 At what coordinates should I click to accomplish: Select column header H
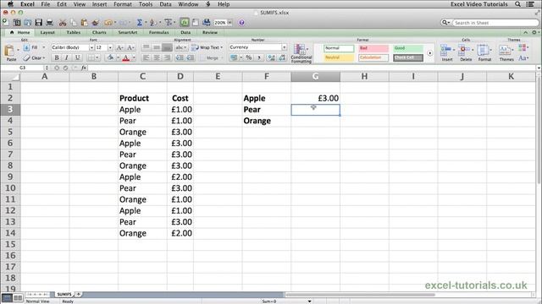point(364,77)
